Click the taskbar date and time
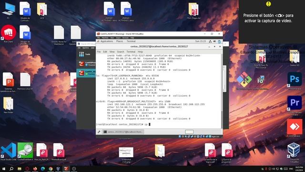The width and height of the screenshot is (305, 172). (x=299, y=169)
